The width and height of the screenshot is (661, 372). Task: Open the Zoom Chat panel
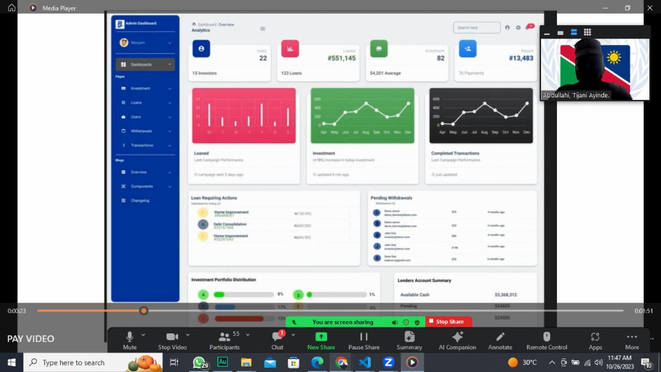(277, 338)
